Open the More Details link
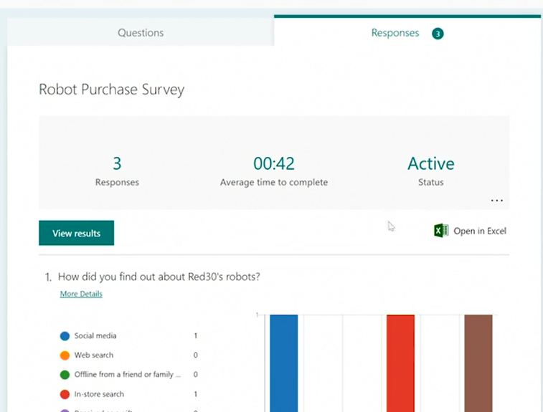This screenshot has width=543, height=412. click(81, 294)
